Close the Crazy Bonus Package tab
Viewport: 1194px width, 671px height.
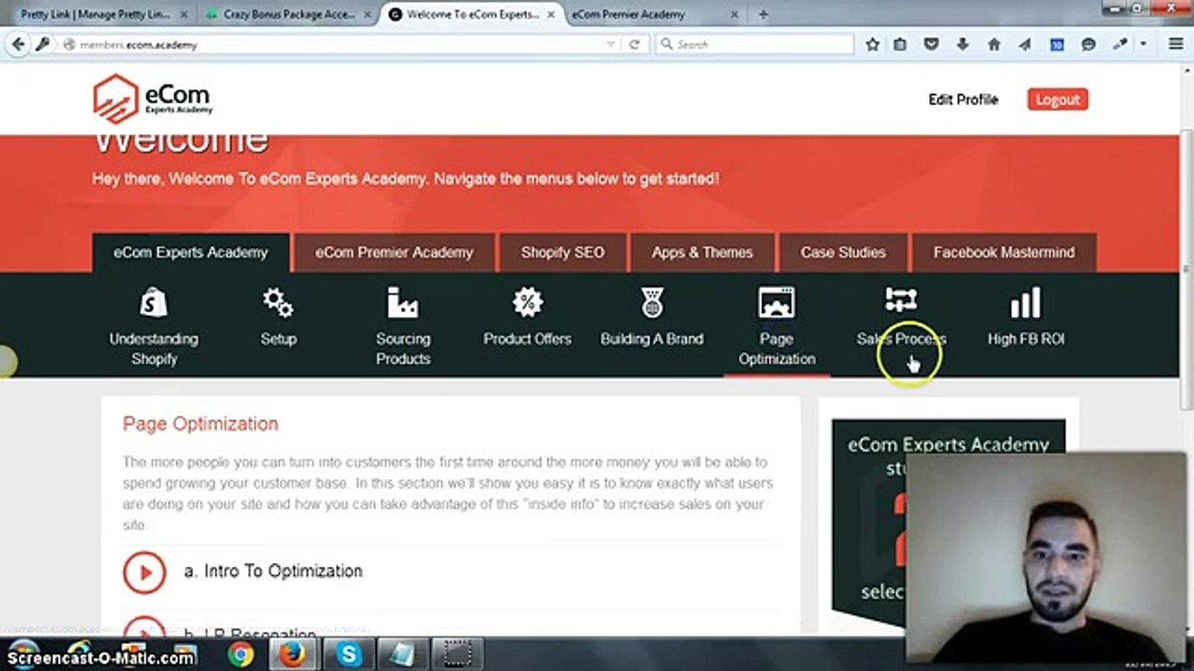coord(366,14)
